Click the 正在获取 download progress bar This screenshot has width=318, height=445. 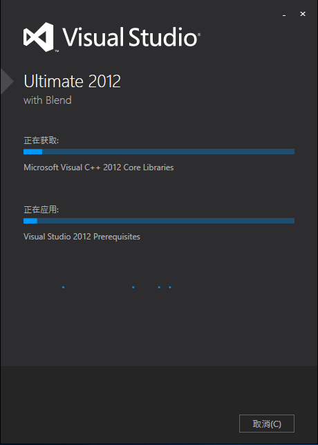pos(159,152)
